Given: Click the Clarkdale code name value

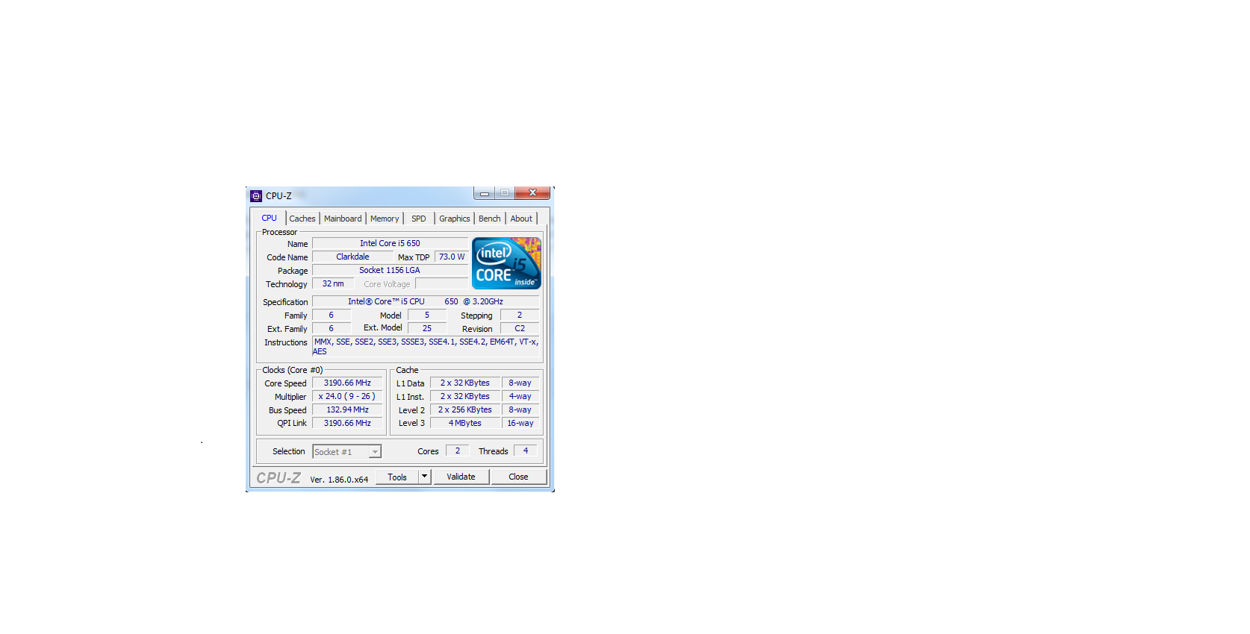Looking at the screenshot, I should [352, 257].
